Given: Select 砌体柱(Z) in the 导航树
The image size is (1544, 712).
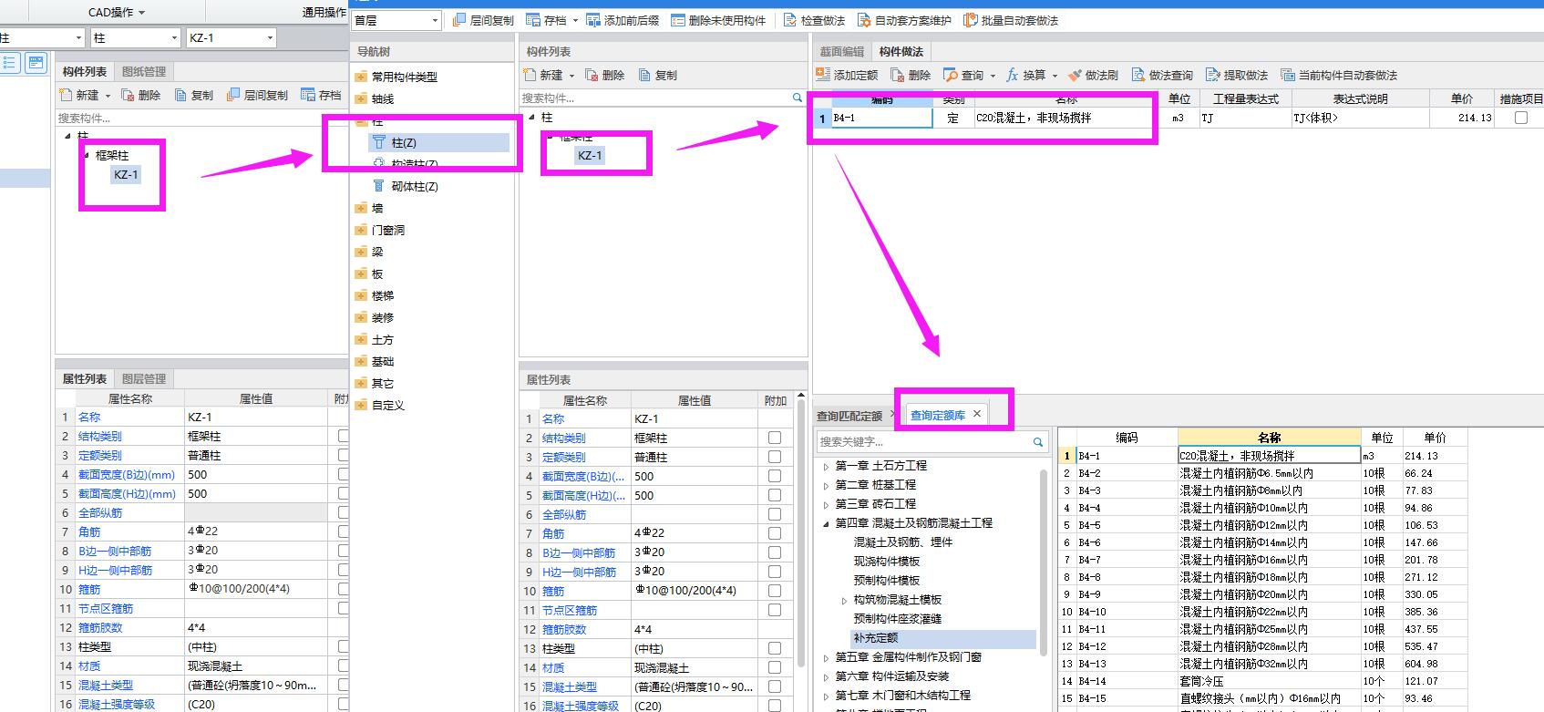Looking at the screenshot, I should click(x=415, y=186).
